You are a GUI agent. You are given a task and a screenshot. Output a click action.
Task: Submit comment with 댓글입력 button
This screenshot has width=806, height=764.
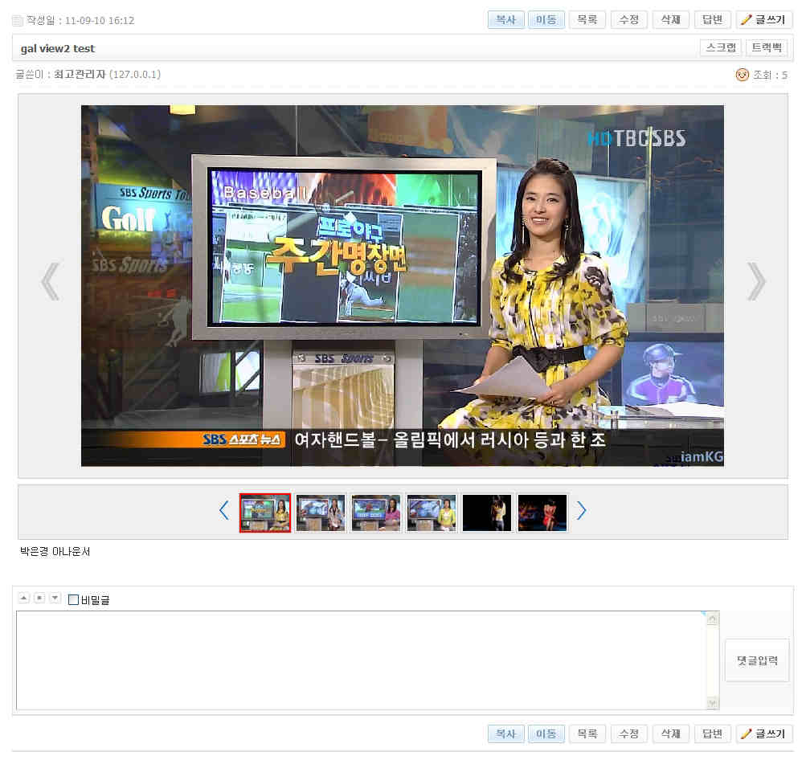point(756,660)
